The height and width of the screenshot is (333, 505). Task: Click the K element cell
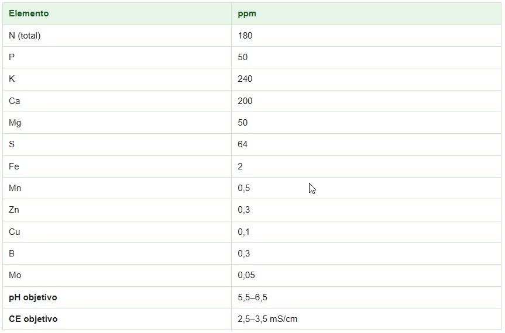coord(12,79)
